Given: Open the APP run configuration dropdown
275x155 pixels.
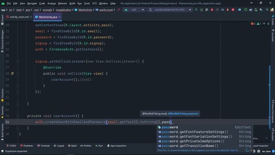Looking at the screenshot, I should point(134,10).
